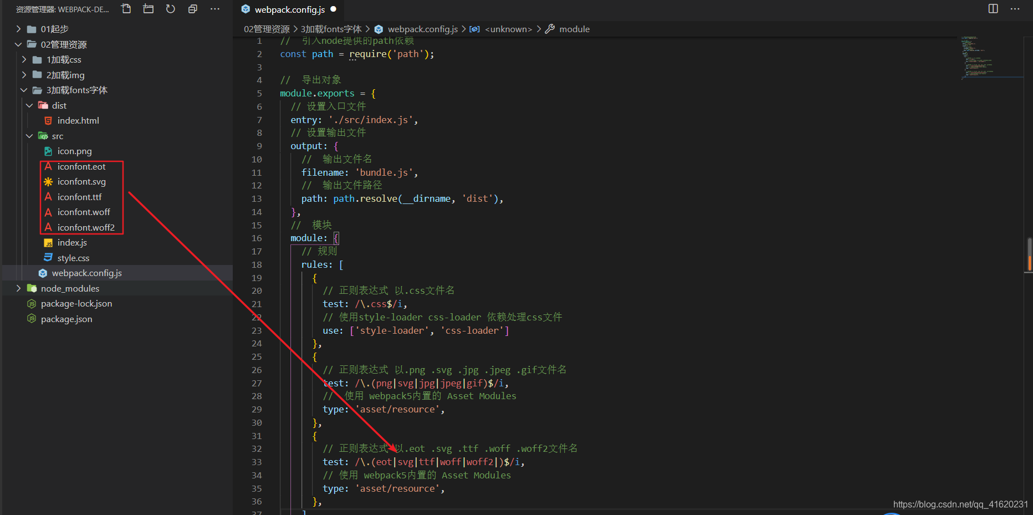Image resolution: width=1033 pixels, height=515 pixels.
Task: Click the font icon beside iconfont.woff2
Action: point(48,227)
